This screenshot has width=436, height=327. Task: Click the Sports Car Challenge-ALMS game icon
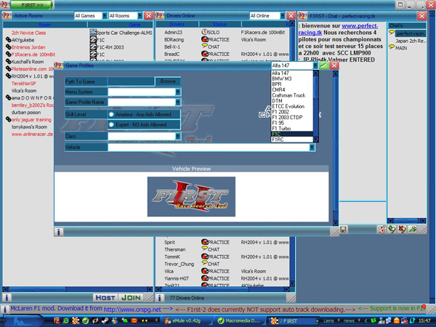[x=93, y=32]
